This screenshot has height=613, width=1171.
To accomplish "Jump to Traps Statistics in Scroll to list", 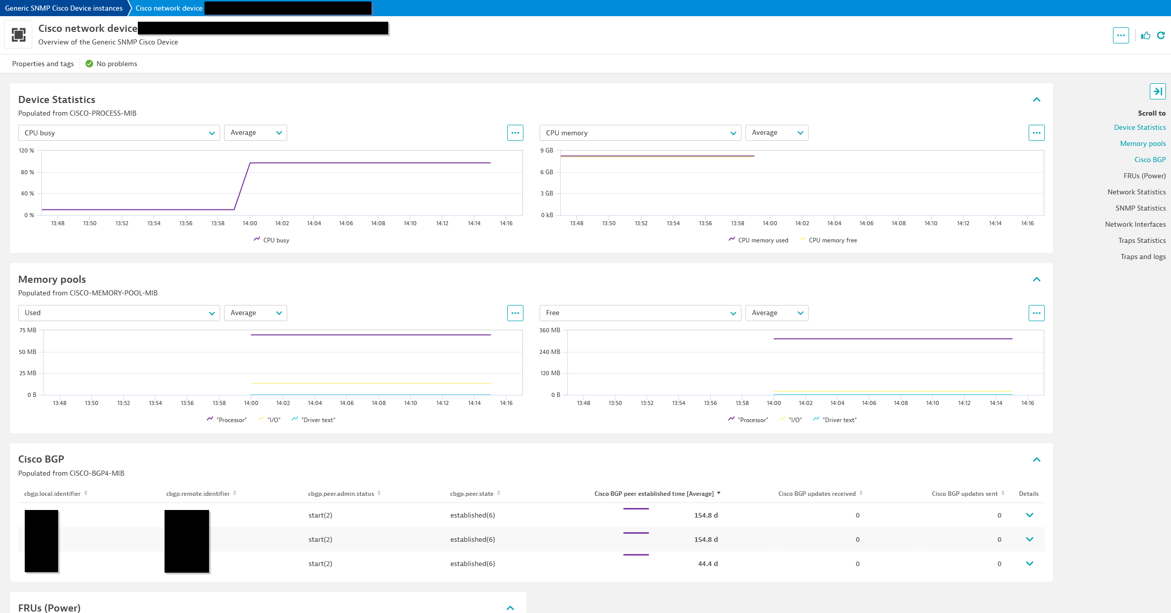I will (x=1142, y=240).
